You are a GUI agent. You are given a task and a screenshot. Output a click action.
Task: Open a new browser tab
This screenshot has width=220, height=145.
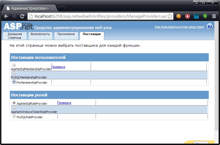pos(62,8)
